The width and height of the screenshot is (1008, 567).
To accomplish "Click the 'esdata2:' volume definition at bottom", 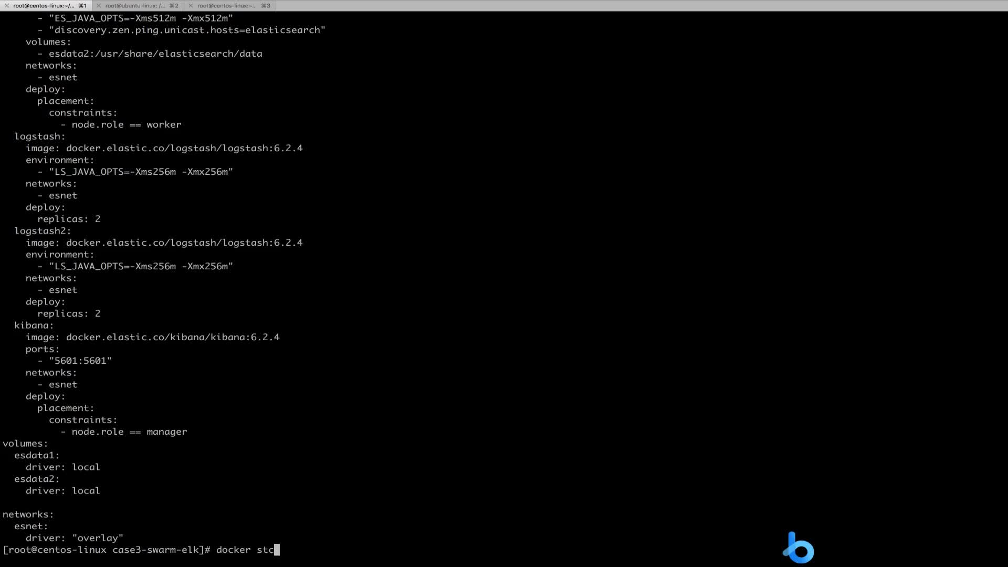I will (37, 479).
